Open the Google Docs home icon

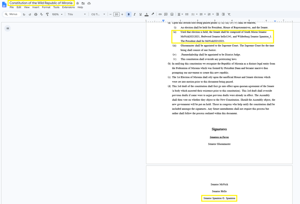[x=4, y=5]
